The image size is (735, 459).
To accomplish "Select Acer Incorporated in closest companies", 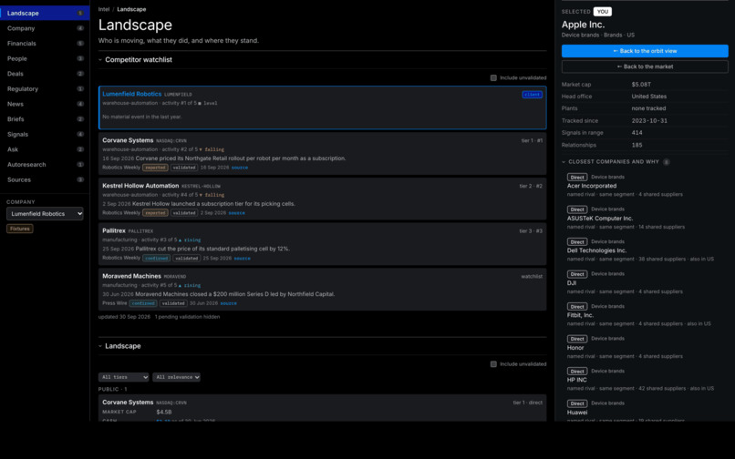I will point(592,186).
